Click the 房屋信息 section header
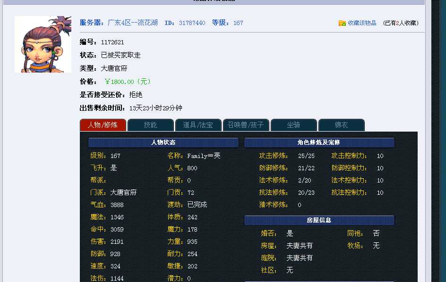The height and width of the screenshot is (282, 446). [x=319, y=220]
